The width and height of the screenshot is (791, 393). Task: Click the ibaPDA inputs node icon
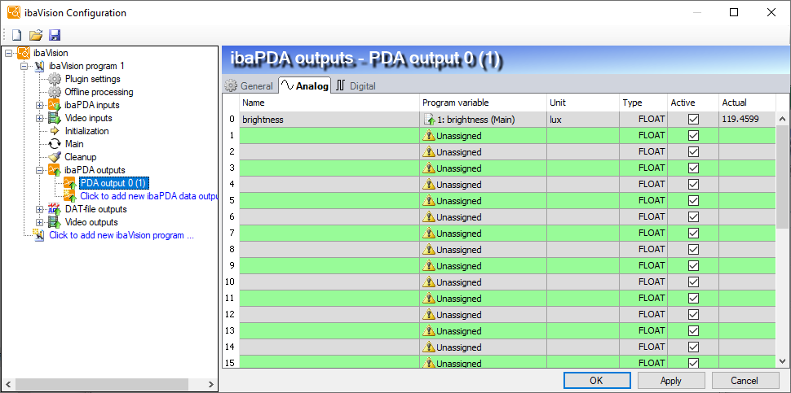[x=55, y=105]
